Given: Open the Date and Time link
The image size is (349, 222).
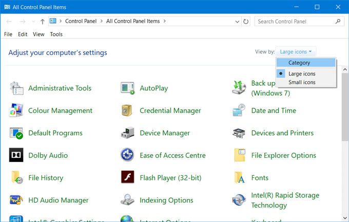Looking at the screenshot, I should [274, 111].
